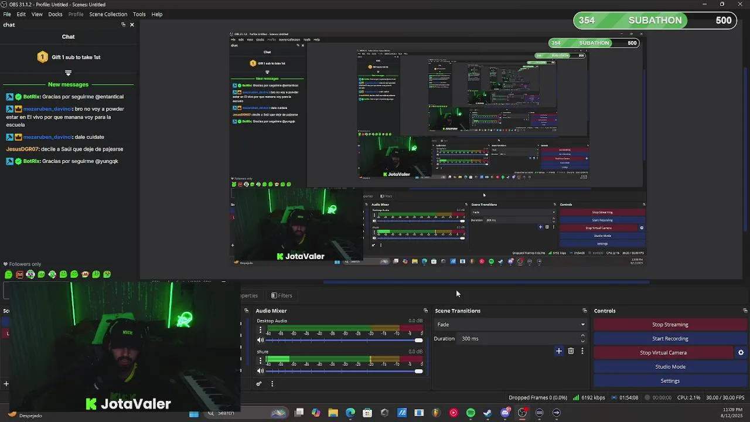750x422 pixels.
Task: Pop out the Controls dock
Action: coord(745,311)
